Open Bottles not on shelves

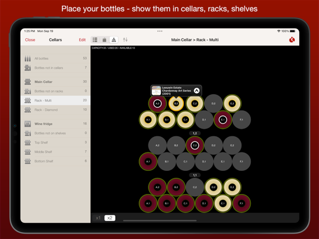tap(55, 133)
